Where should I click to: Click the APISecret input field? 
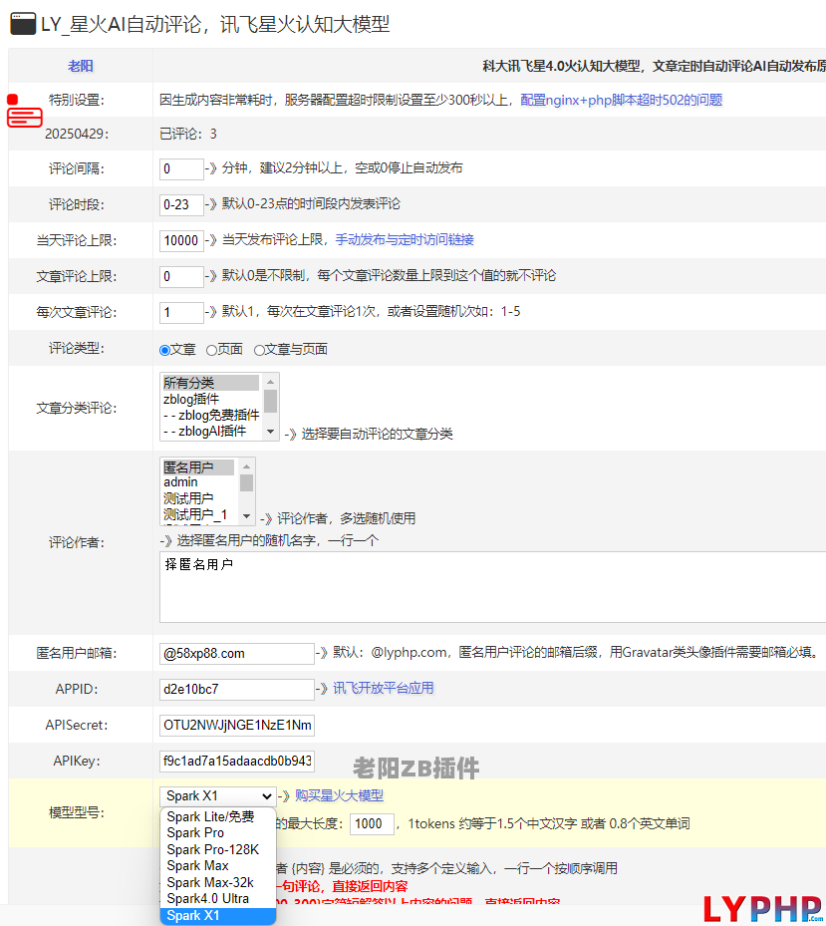[237, 726]
